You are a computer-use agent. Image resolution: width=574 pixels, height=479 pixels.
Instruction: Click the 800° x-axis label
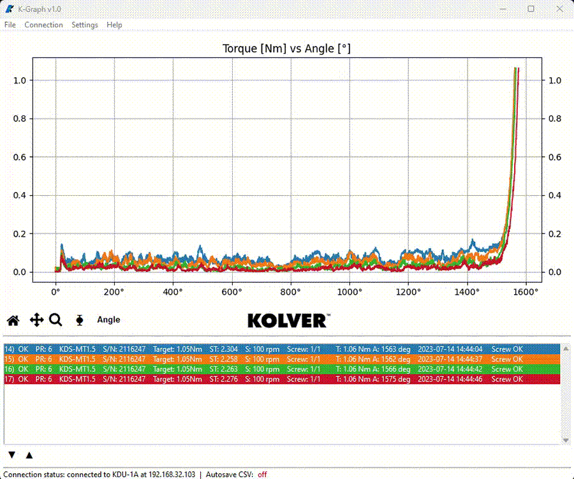pyautogui.click(x=291, y=292)
